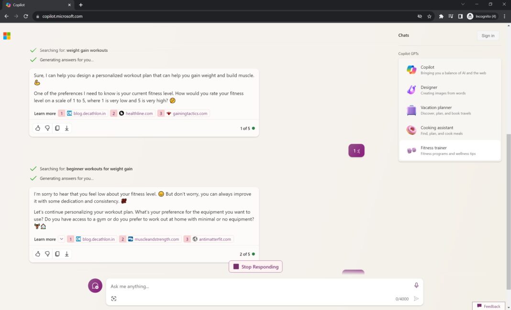Give a thumbs up to the first response
The image size is (511, 310).
(37, 128)
